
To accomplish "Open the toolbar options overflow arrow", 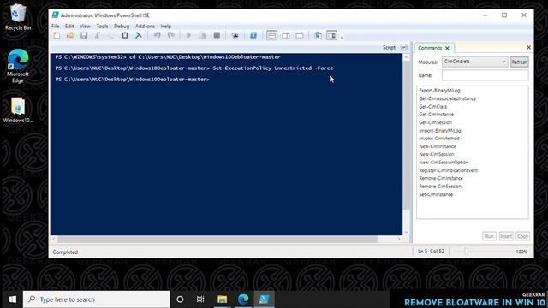I will 342,38.
